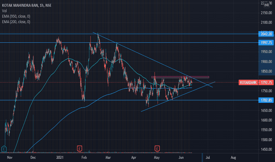Screen dimensions: 275x162
Task: Click the KOTAKBANK symbol price tag
Action: pyautogui.click(x=248, y=82)
